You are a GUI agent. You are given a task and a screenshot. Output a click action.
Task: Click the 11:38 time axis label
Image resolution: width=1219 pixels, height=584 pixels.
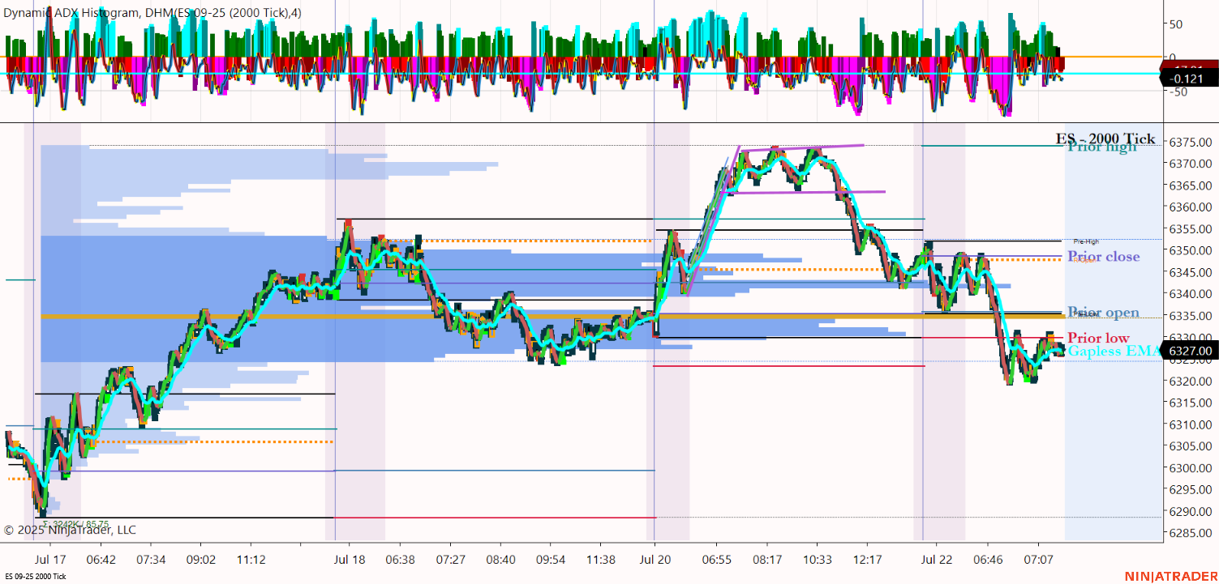[602, 560]
